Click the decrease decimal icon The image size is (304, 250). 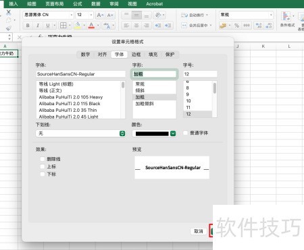click(x=268, y=26)
